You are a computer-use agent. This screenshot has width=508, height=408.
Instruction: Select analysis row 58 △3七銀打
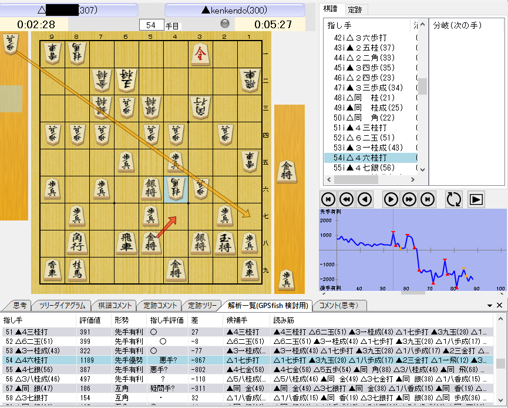tap(247, 397)
